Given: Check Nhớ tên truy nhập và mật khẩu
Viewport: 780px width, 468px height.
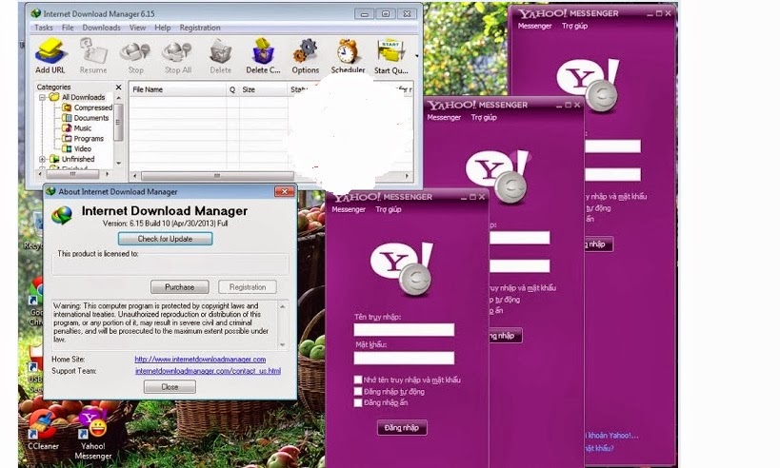Looking at the screenshot, I should (358, 380).
